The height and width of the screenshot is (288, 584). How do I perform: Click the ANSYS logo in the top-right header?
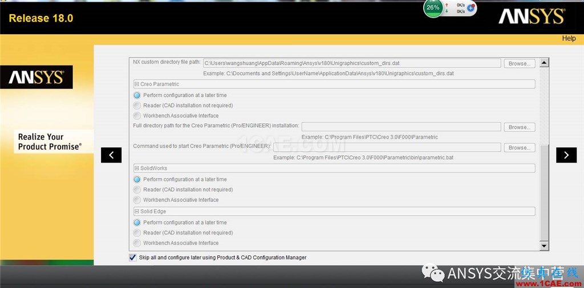tap(532, 17)
